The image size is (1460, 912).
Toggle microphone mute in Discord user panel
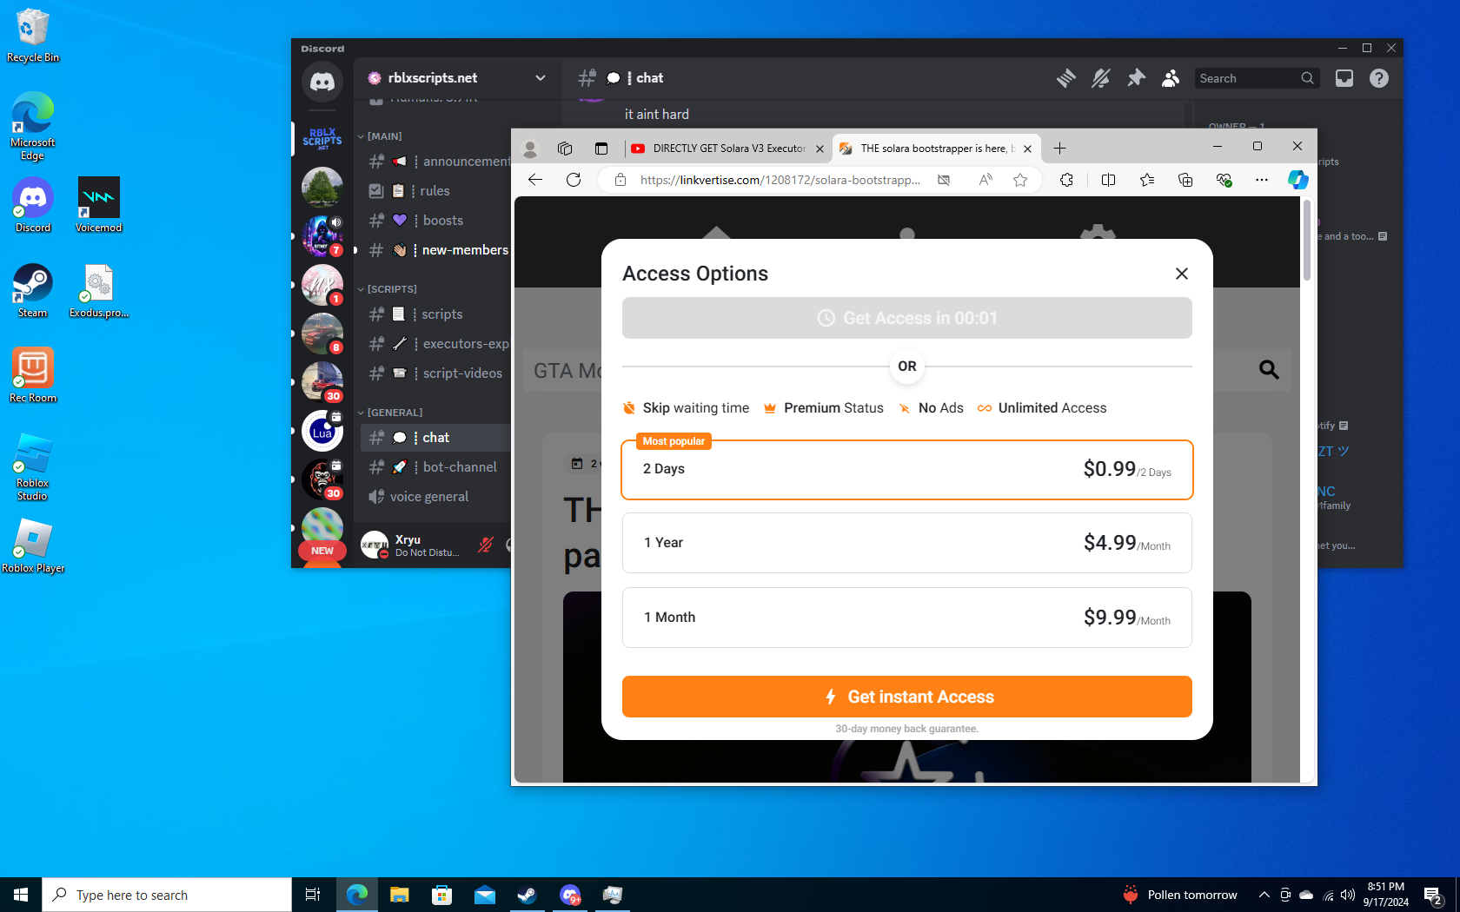(486, 545)
